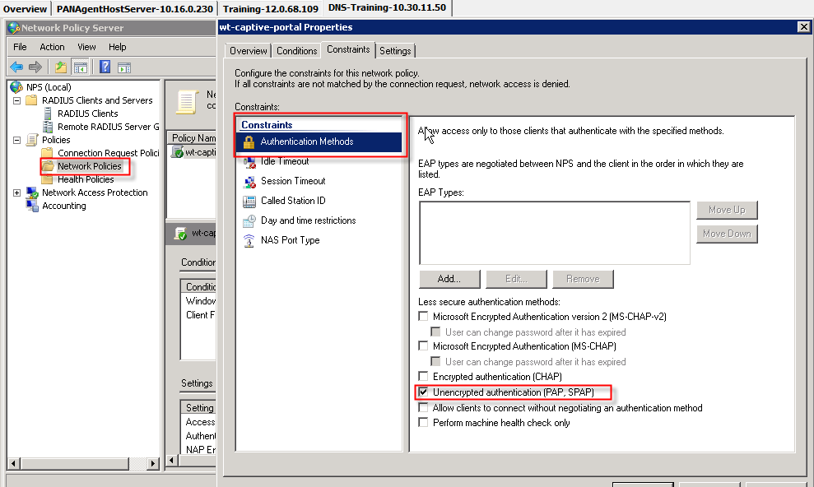
Task: Click the Accounting icon in tree
Action: [x=32, y=206]
